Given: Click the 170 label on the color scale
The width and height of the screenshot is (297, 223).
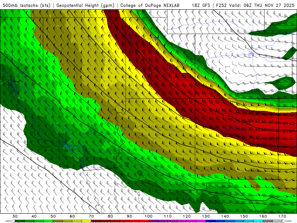Looking at the screenshot, I should tap(282, 216).
